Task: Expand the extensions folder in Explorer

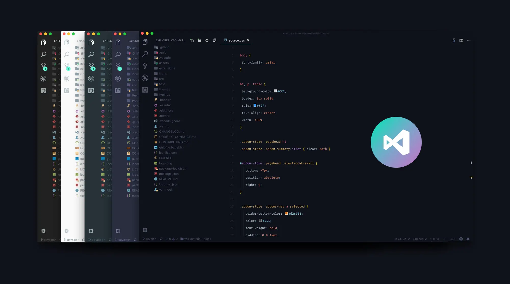Action: click(x=167, y=68)
